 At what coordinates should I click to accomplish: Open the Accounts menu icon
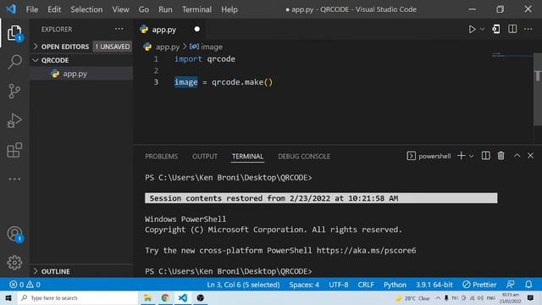(14, 234)
